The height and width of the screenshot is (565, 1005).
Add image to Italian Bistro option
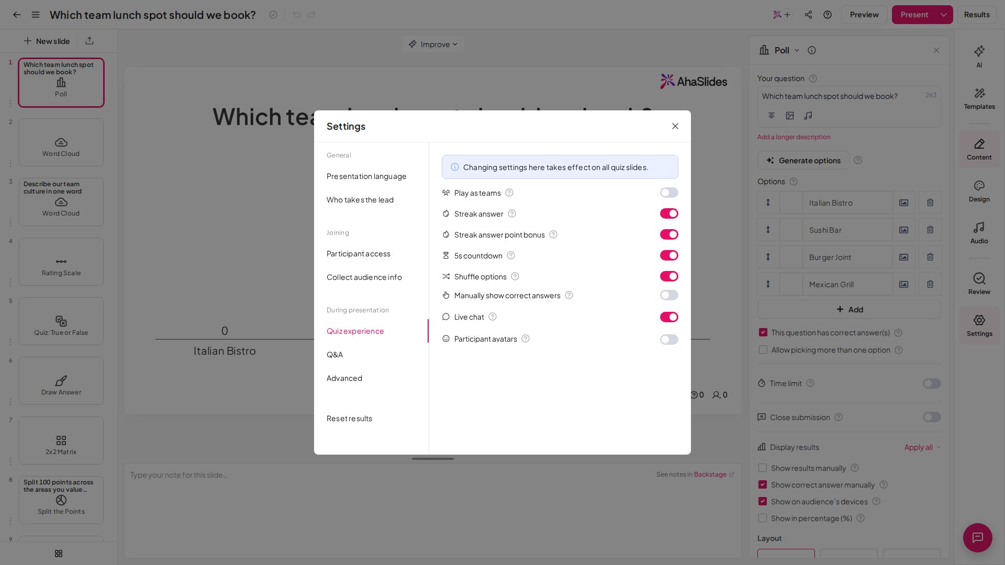click(903, 202)
